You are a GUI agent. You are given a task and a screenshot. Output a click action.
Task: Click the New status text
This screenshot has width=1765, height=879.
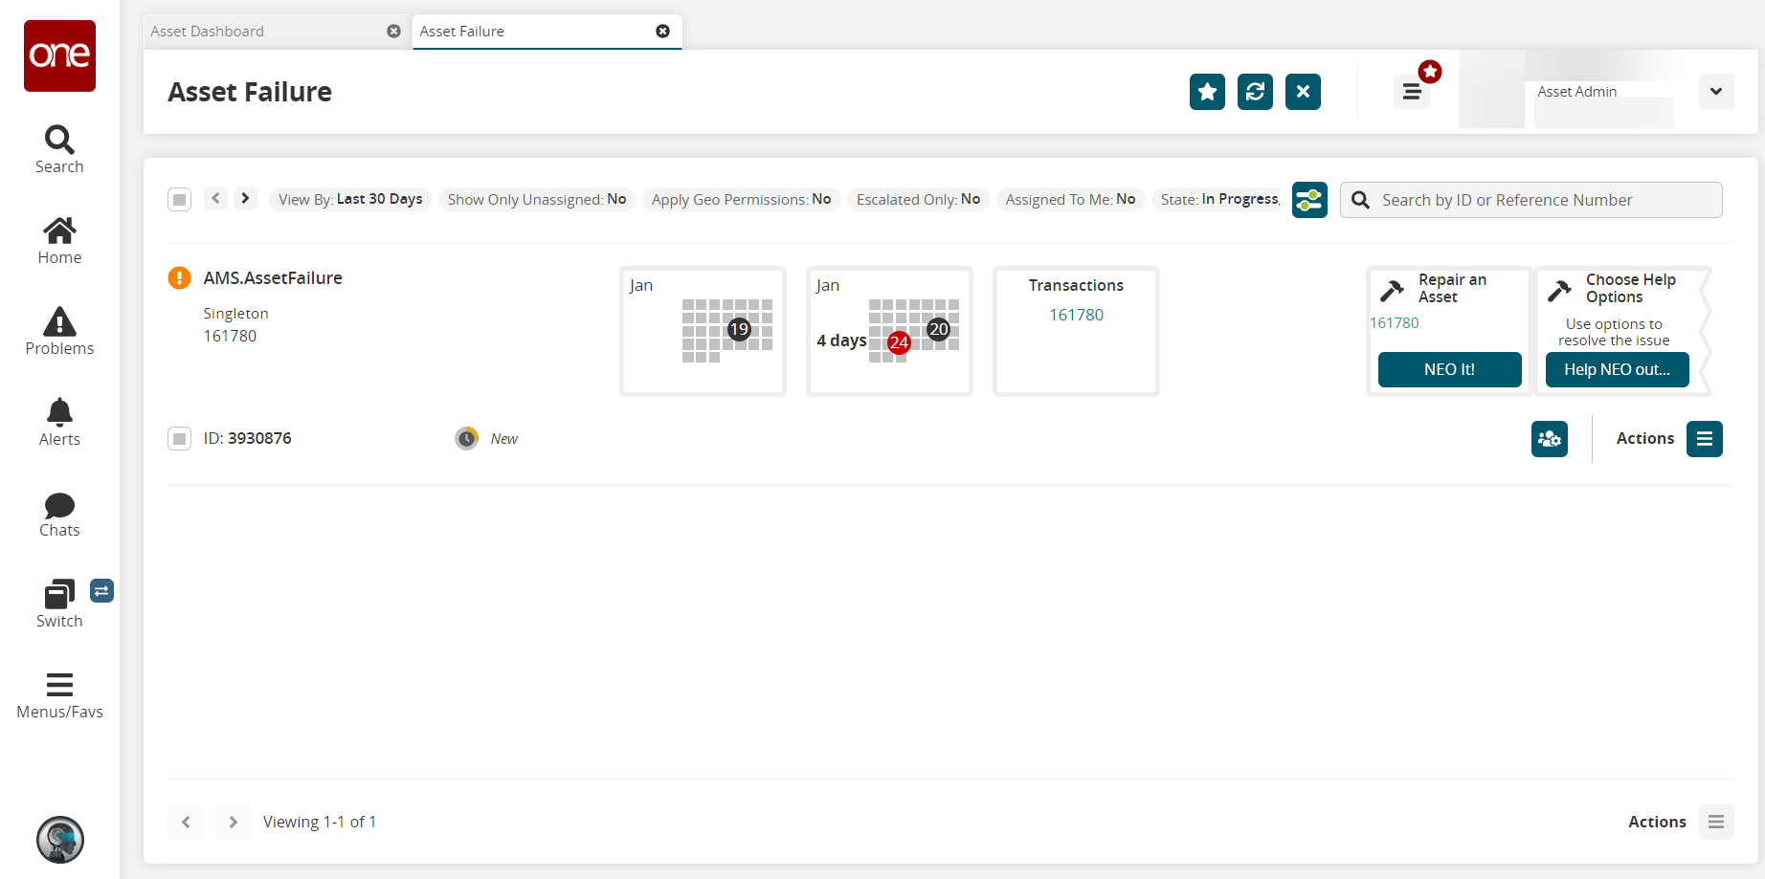click(x=504, y=439)
